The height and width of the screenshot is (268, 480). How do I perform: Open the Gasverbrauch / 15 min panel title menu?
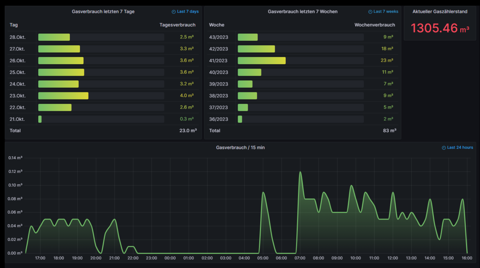pos(240,148)
